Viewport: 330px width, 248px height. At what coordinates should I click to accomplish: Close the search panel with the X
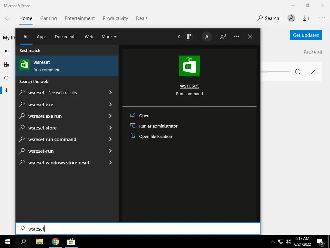(x=250, y=36)
